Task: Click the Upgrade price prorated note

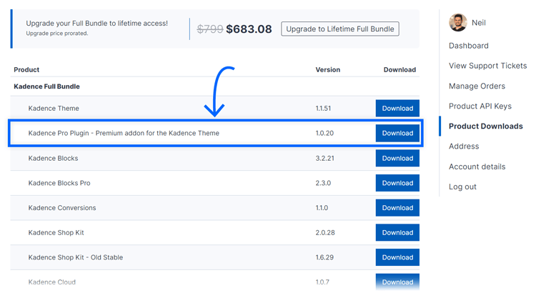Action: [x=56, y=33]
